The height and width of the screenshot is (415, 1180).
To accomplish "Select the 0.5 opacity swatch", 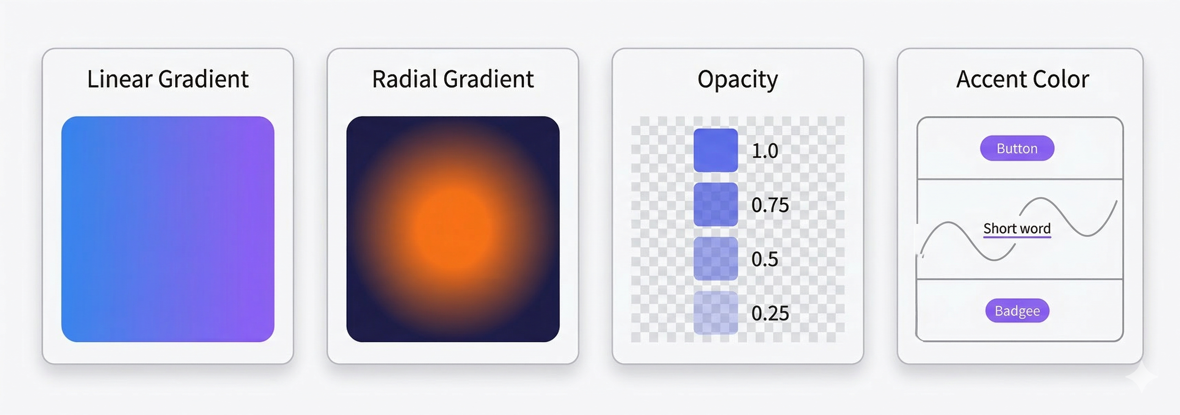I will pyautogui.click(x=716, y=258).
